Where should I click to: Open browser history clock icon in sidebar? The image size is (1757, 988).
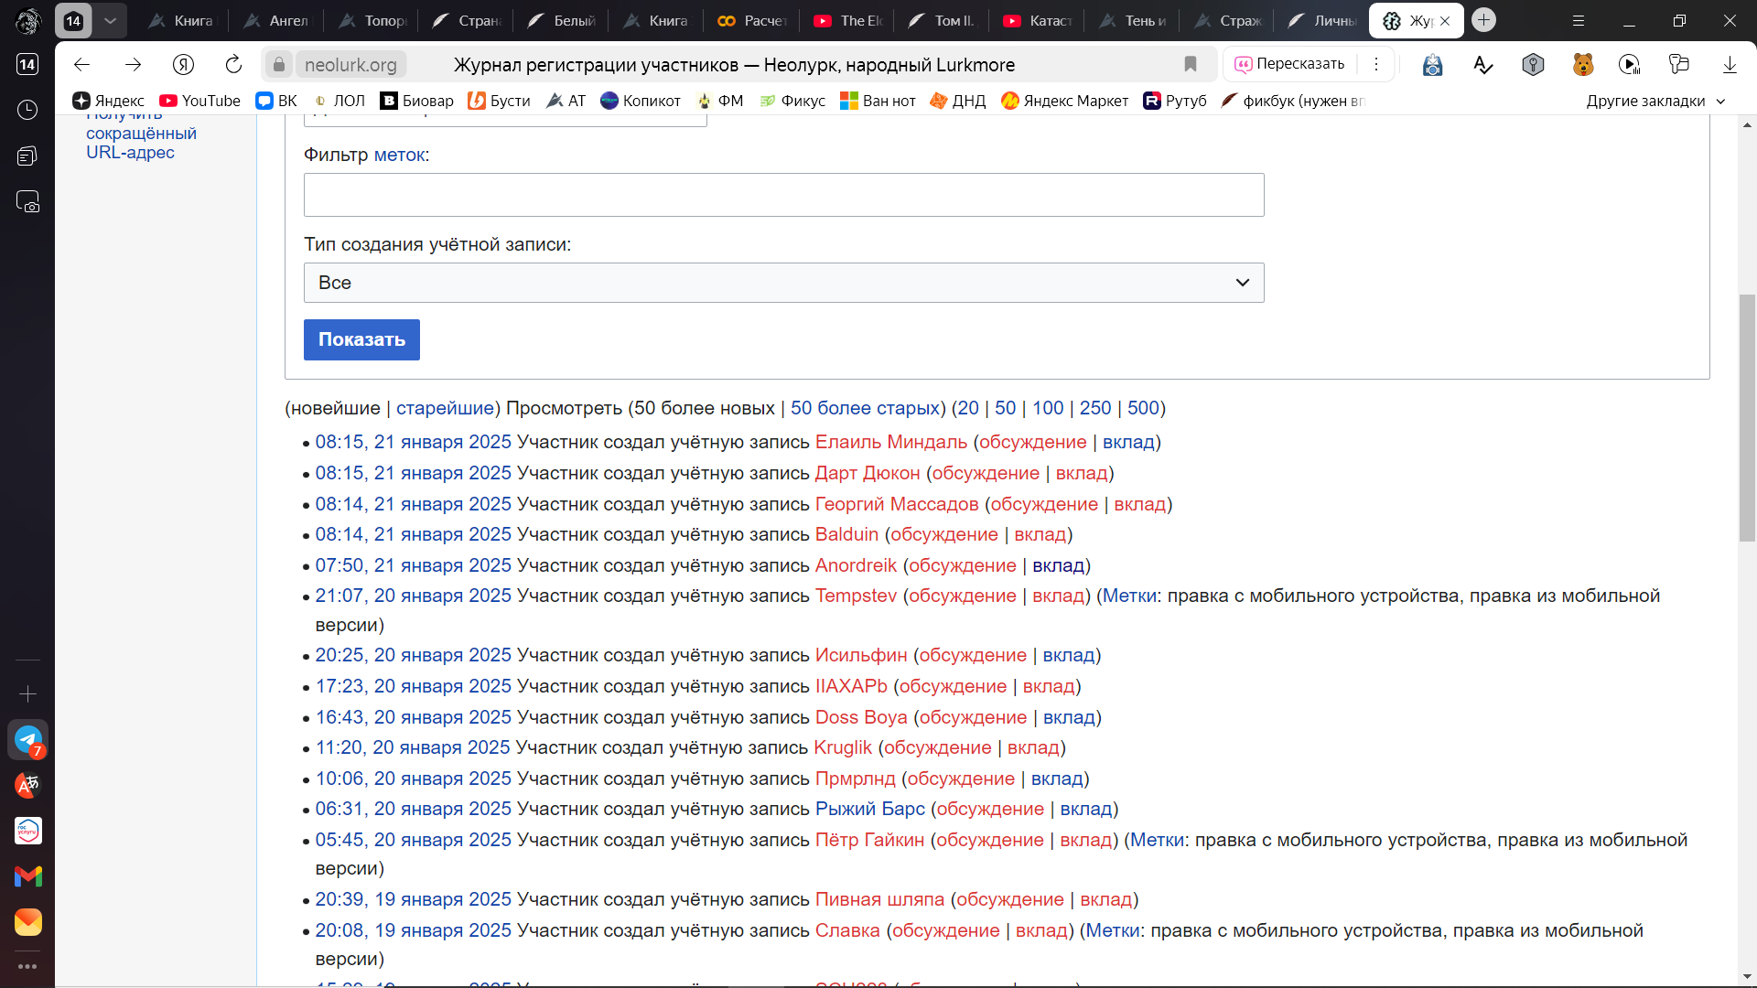click(x=27, y=110)
